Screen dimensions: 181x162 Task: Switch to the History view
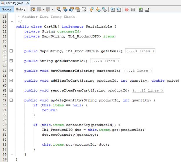click(21, 9)
